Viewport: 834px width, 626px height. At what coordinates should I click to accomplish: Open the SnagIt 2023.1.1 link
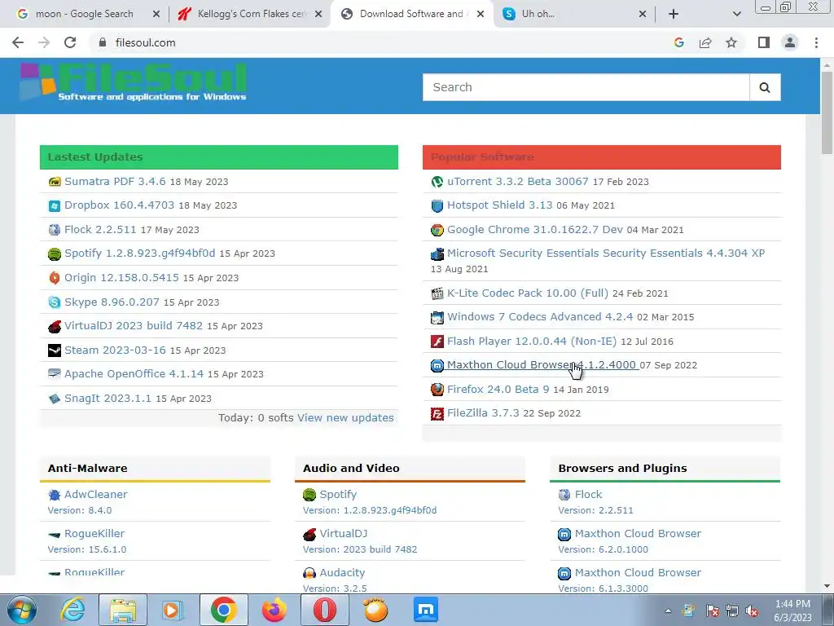point(108,398)
